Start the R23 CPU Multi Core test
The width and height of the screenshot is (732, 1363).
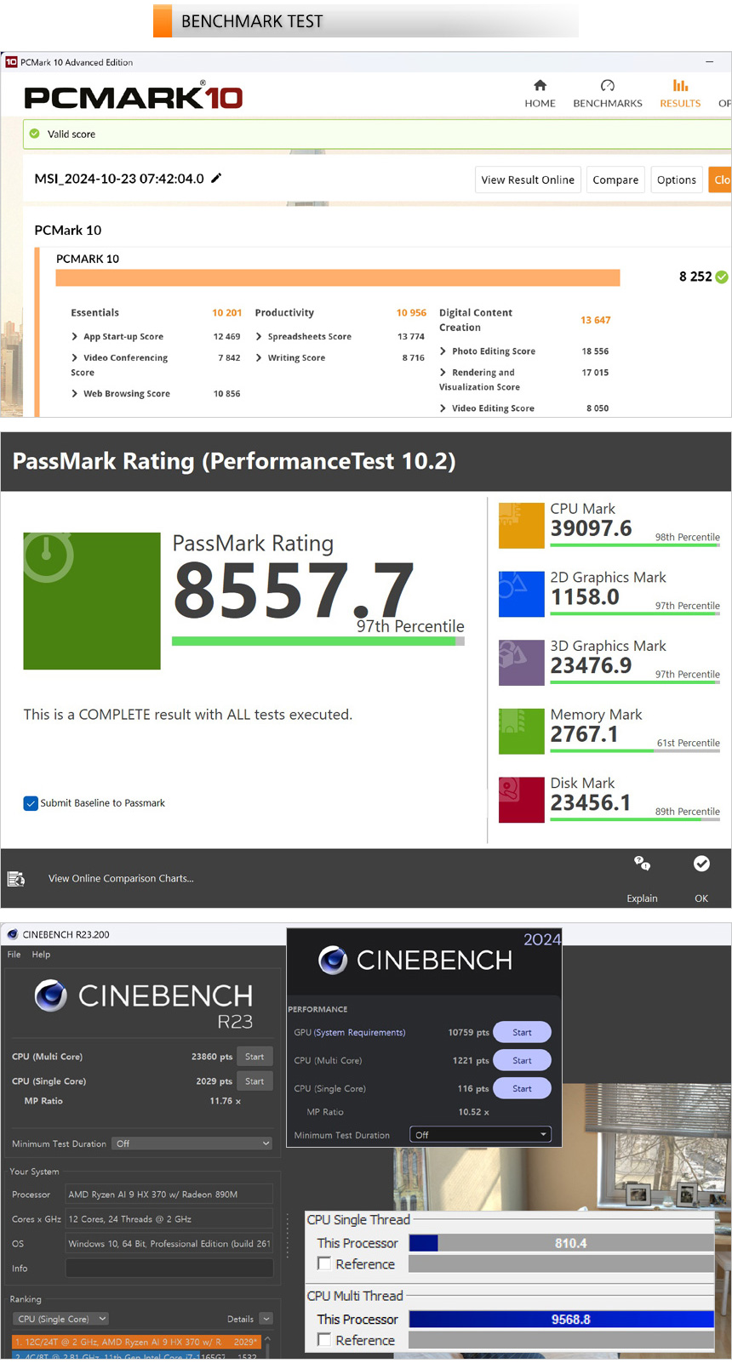[254, 1057]
